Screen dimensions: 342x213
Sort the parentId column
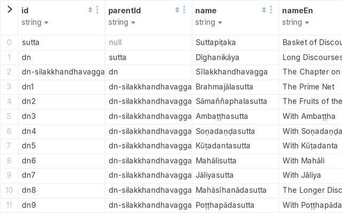click(x=177, y=10)
